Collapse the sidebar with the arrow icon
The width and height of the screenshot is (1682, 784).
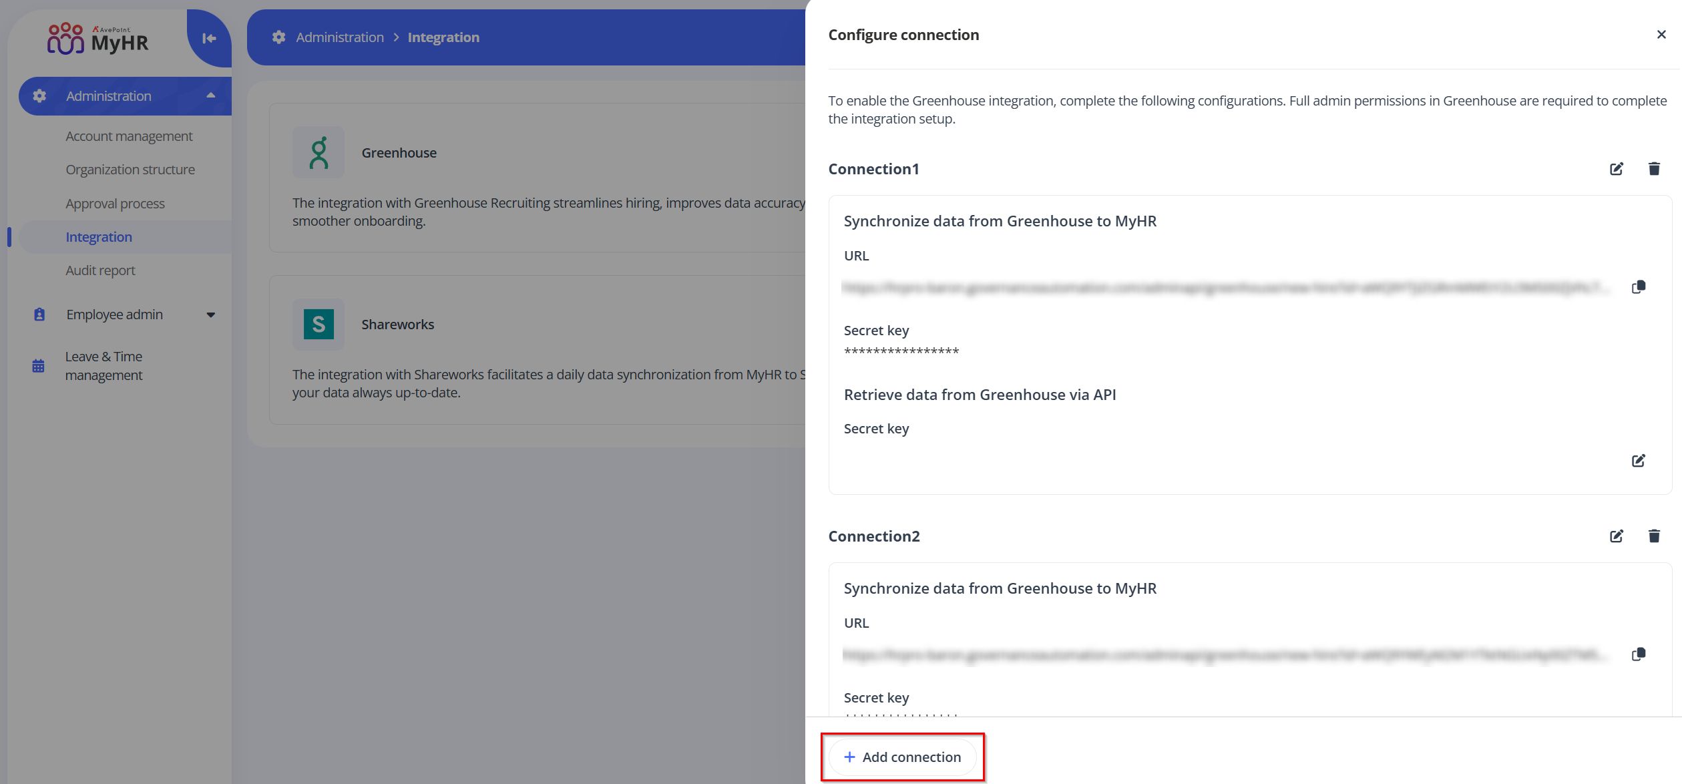(209, 39)
